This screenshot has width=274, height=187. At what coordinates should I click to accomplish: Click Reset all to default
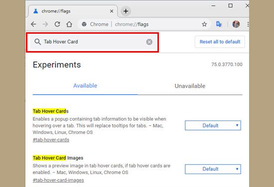(x=220, y=42)
